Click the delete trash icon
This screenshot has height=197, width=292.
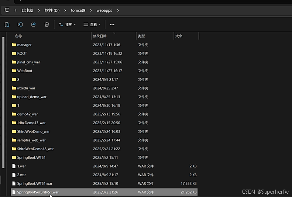47,25
